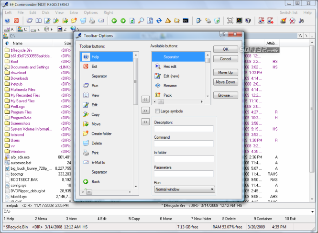Click the first FTP connect toolbar icon
The image size is (318, 233).
[261, 21]
